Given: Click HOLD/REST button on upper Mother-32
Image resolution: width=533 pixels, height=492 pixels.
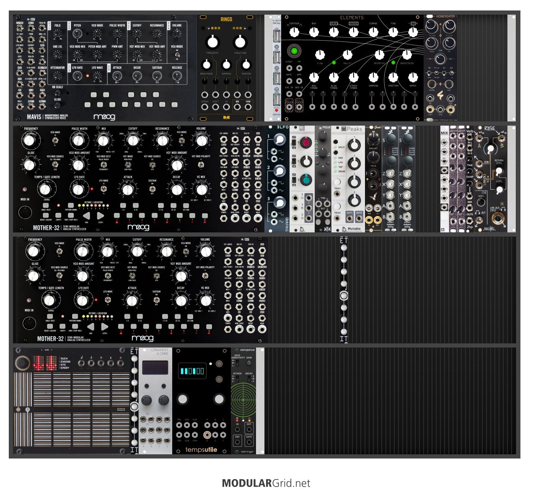Looking at the screenshot, I should (47, 206).
